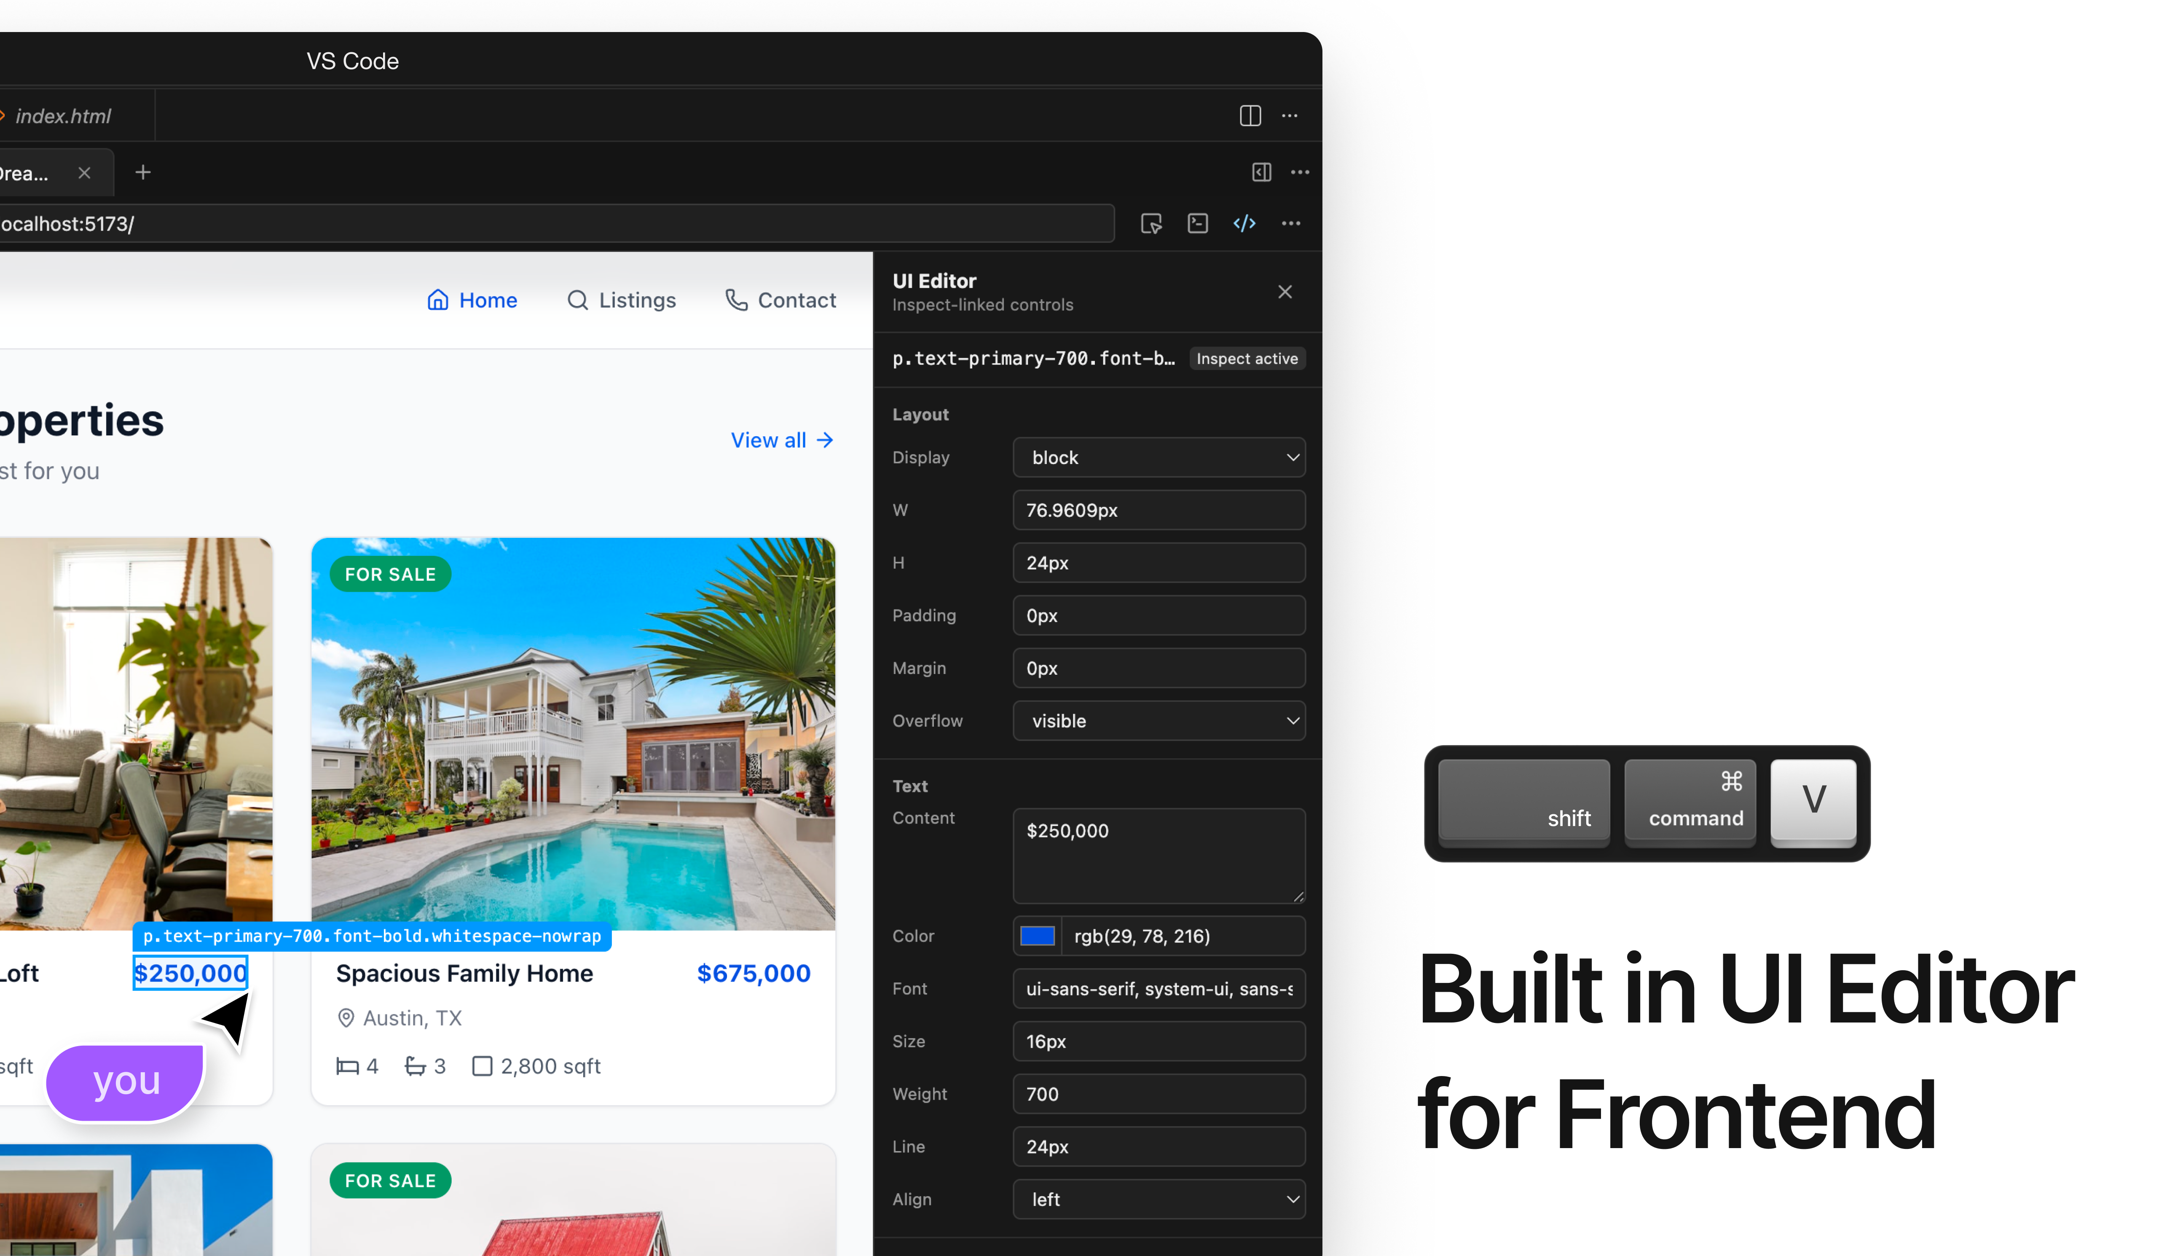
Task: Click the Spacious Family Home photo
Action: coord(573,734)
